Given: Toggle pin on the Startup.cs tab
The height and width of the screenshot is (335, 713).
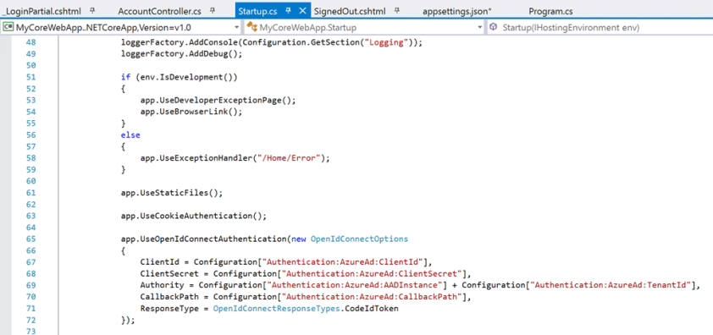Looking at the screenshot, I should 288,11.
